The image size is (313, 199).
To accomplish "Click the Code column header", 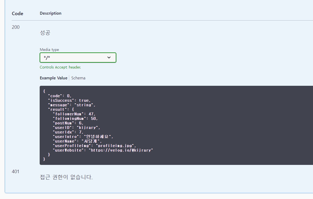I will tap(17, 13).
